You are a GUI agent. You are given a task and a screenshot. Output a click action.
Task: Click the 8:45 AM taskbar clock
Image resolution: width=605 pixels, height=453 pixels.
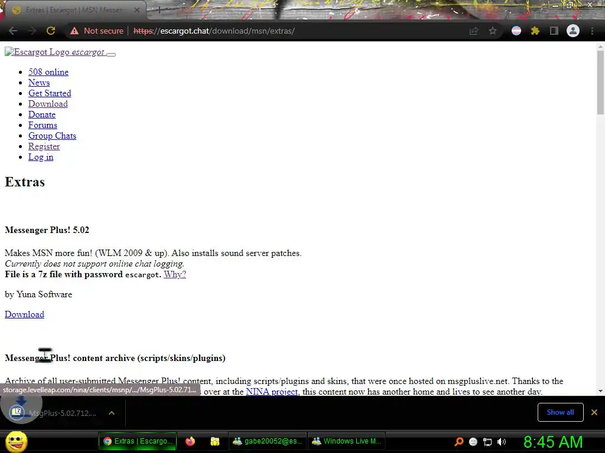(553, 442)
